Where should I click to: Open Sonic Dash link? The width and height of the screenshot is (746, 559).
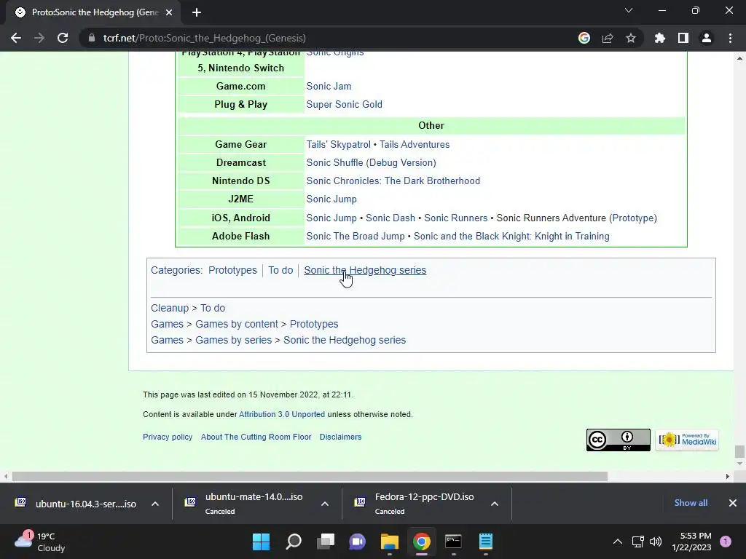(390, 218)
